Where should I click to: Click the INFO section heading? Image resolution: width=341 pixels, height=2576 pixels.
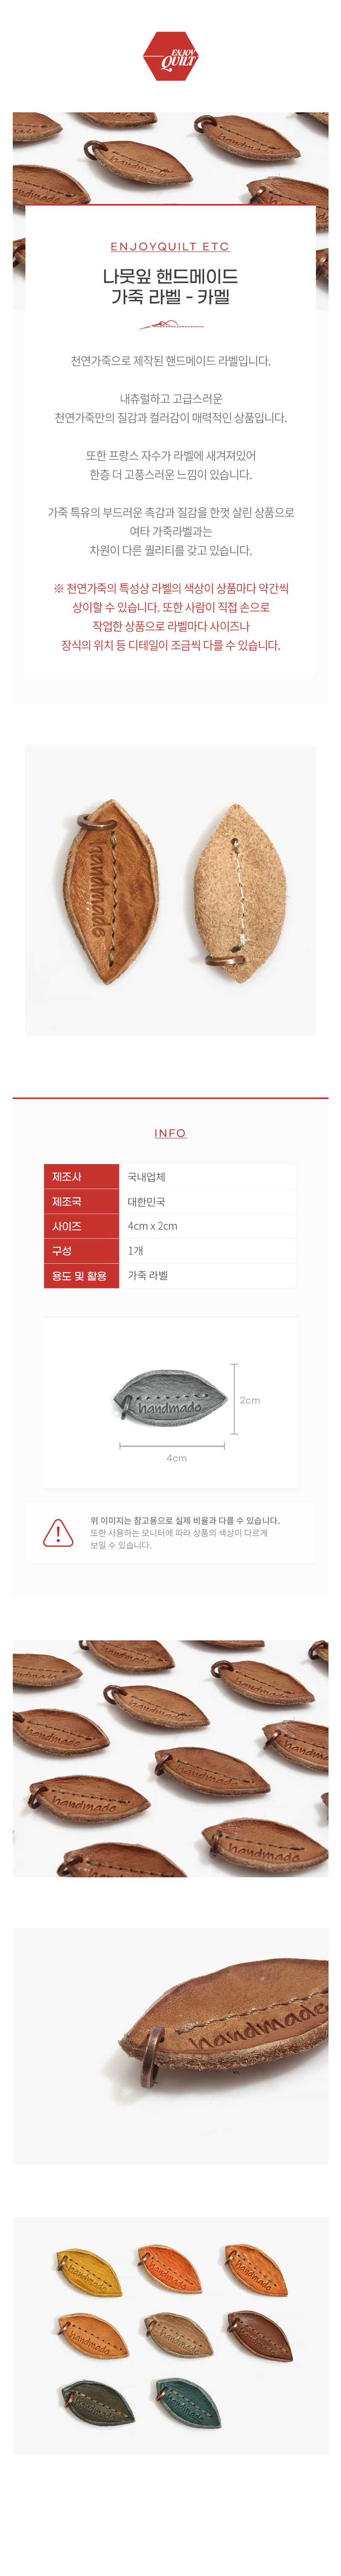170,1133
